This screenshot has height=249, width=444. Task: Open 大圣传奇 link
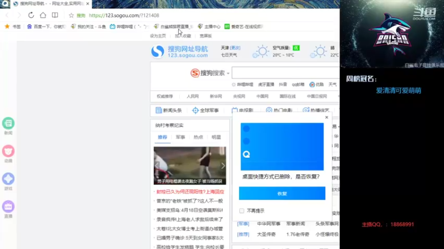[x=266, y=234]
